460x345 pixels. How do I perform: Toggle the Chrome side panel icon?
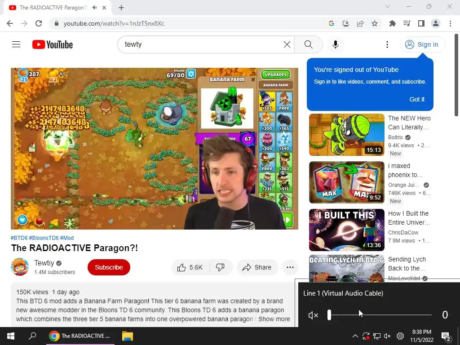[x=421, y=23]
